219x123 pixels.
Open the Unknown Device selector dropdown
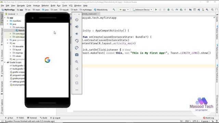coord(142,10)
